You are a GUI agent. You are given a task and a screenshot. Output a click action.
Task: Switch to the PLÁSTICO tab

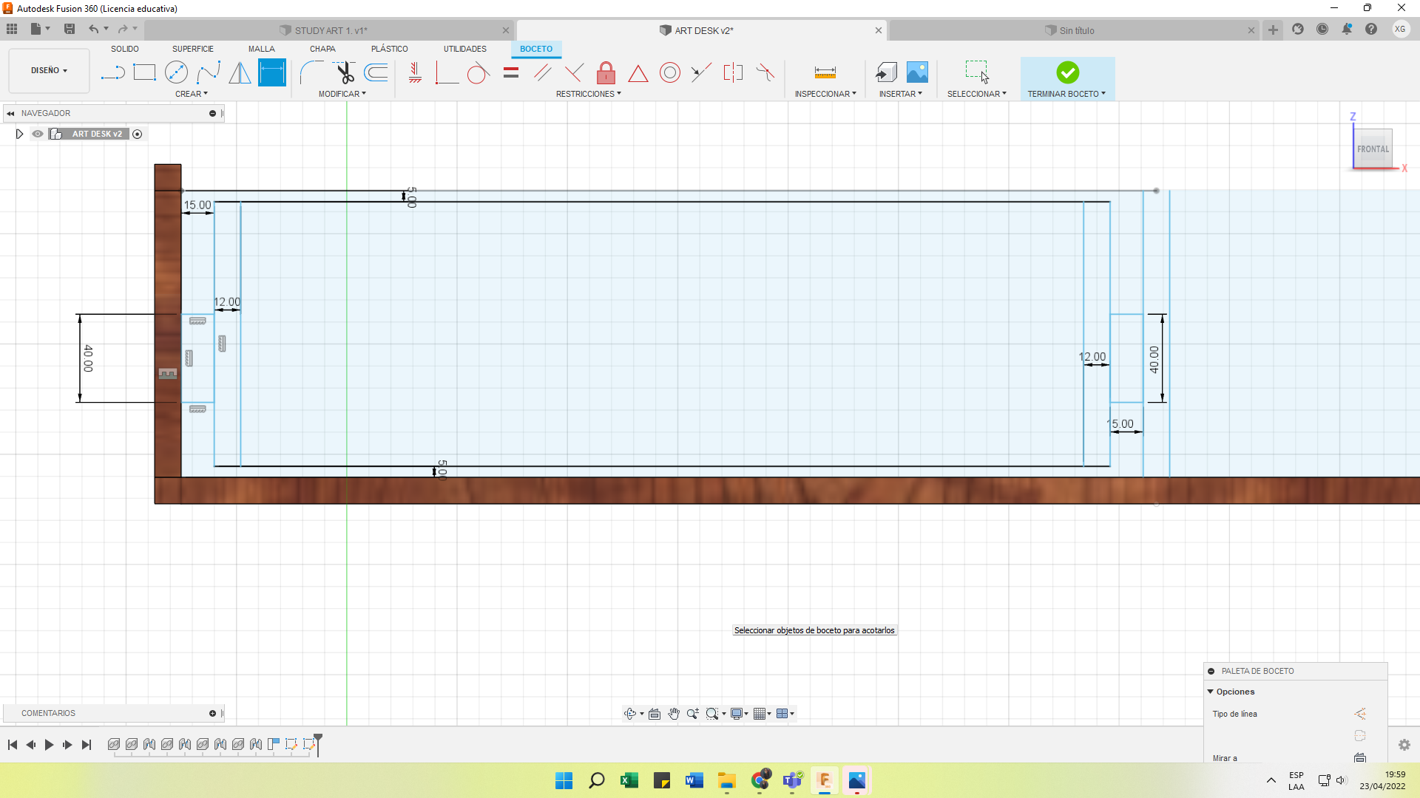tap(390, 49)
